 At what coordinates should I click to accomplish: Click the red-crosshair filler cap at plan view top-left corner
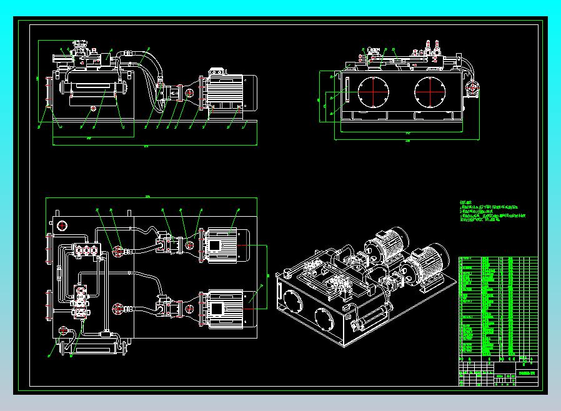tap(62, 225)
